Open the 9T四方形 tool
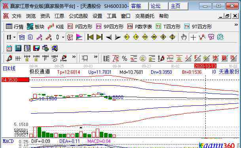Image resolution: width=241 pixels, height=148 pixels. click(x=198, y=27)
